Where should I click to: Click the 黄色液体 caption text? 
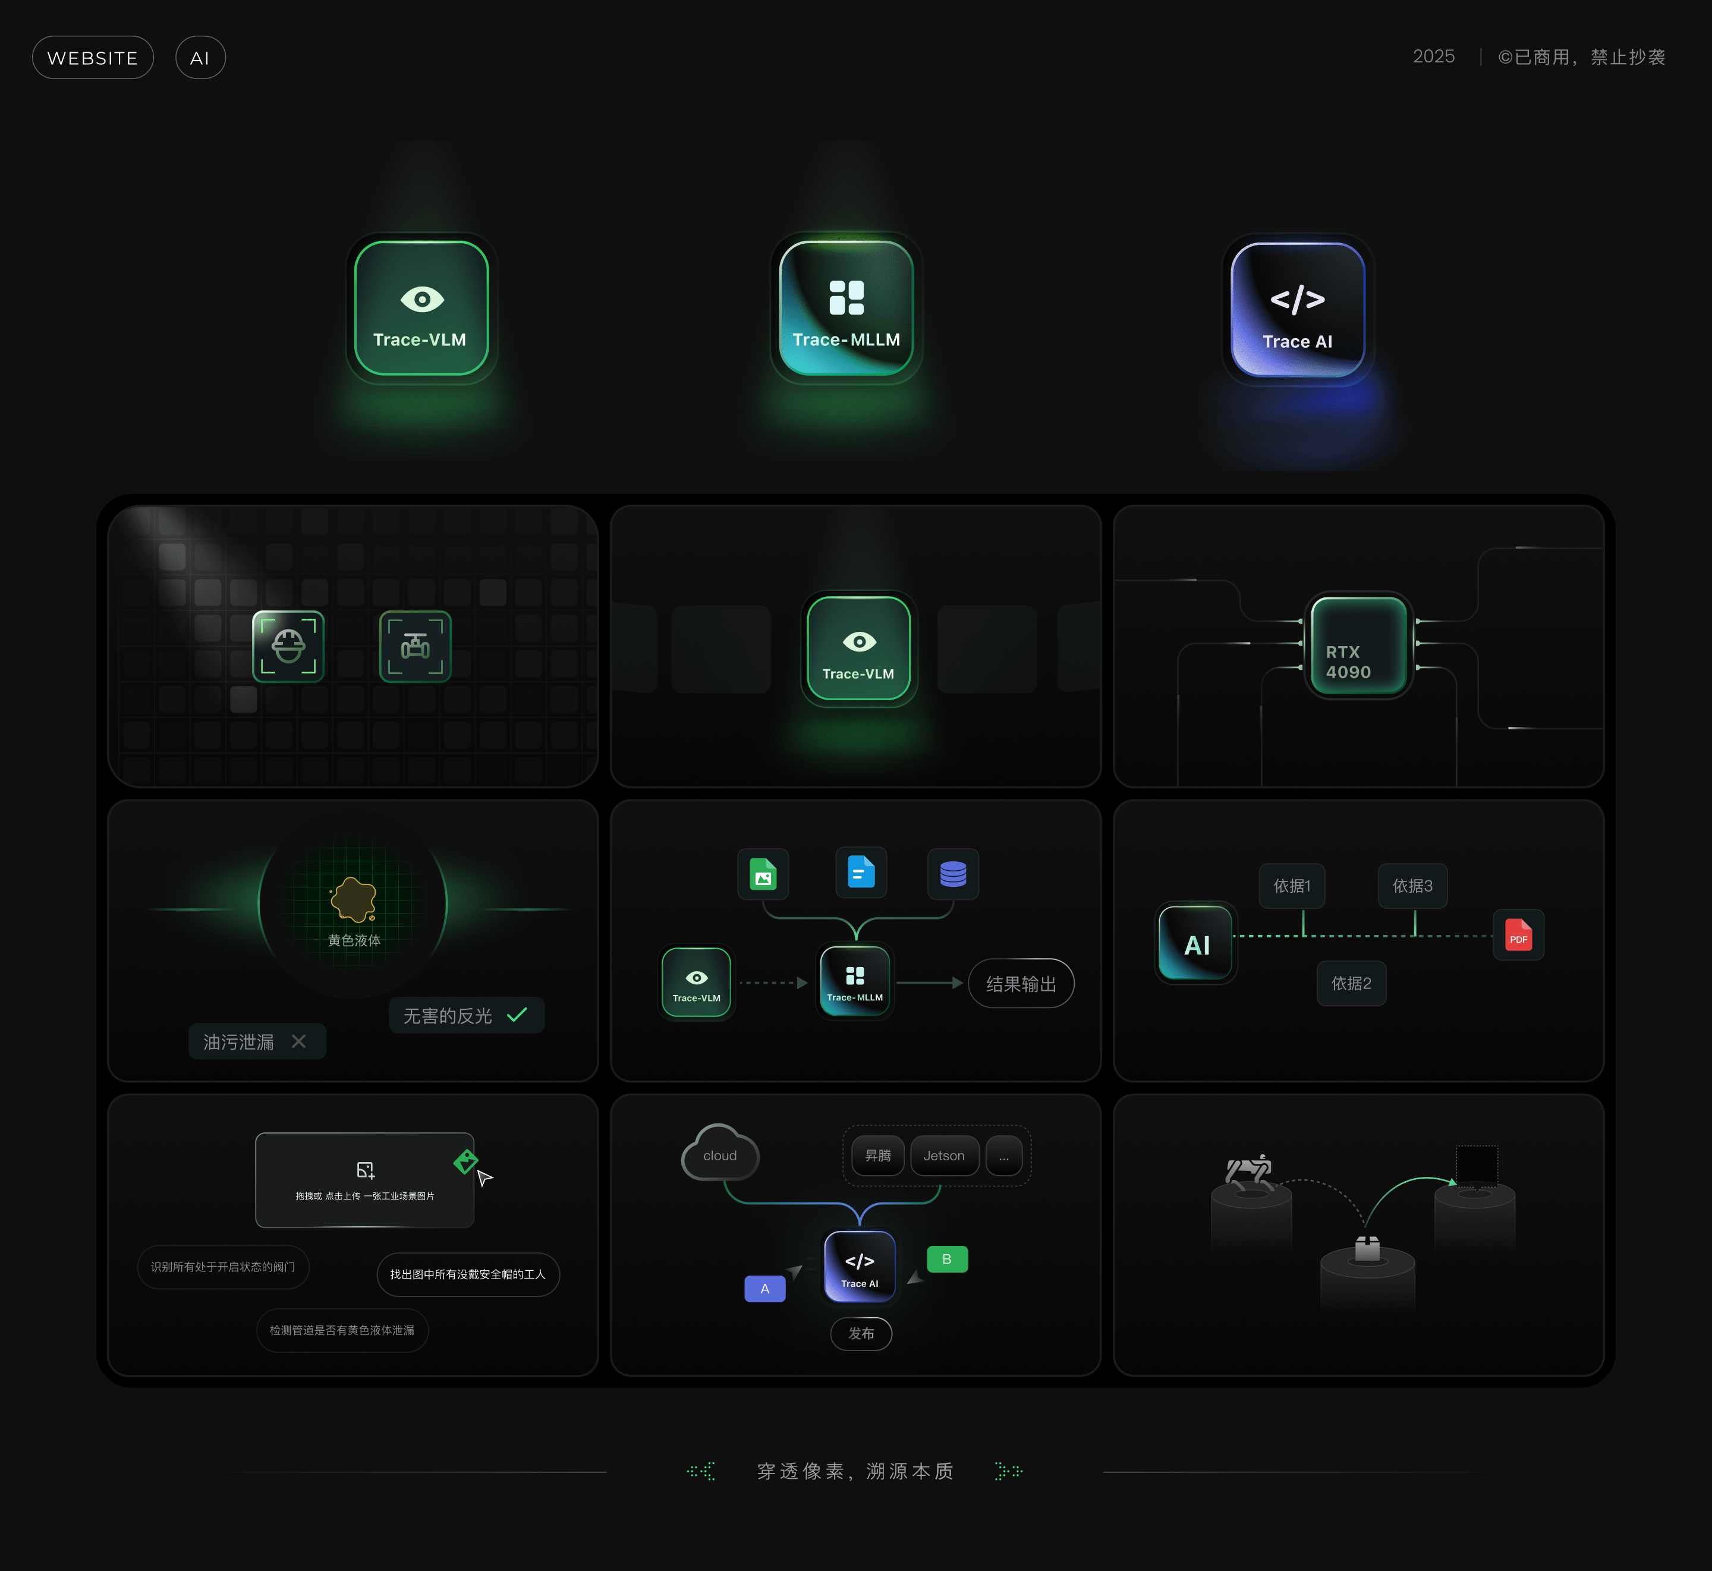354,940
